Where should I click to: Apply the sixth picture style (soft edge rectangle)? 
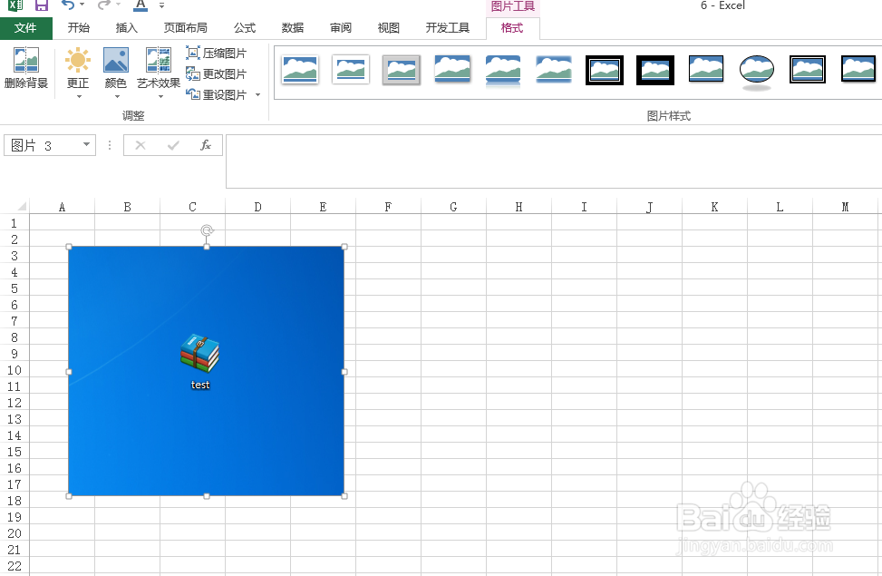pos(554,70)
